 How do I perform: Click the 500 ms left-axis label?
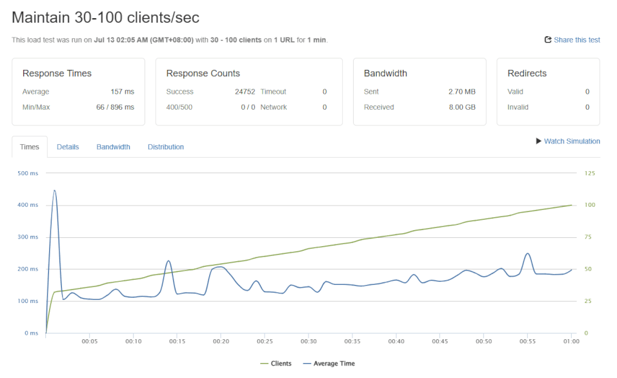(28, 173)
